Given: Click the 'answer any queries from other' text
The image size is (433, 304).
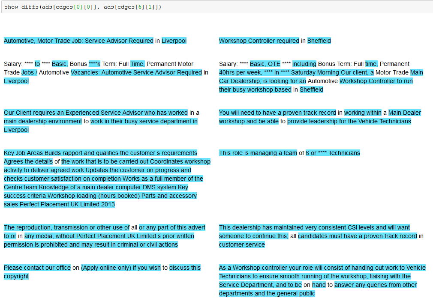Looking at the screenshot, I should point(376,285).
